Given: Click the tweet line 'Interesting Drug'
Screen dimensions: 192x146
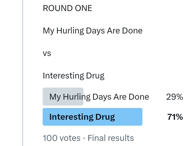Looking at the screenshot, I should coord(73,76).
